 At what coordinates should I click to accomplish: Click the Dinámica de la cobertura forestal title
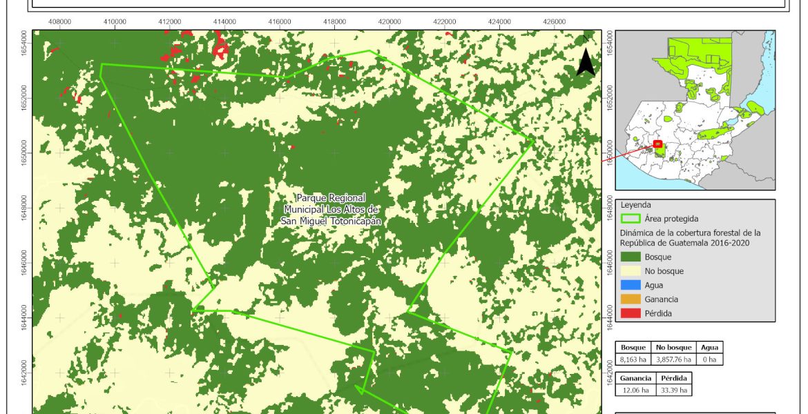coord(690,237)
